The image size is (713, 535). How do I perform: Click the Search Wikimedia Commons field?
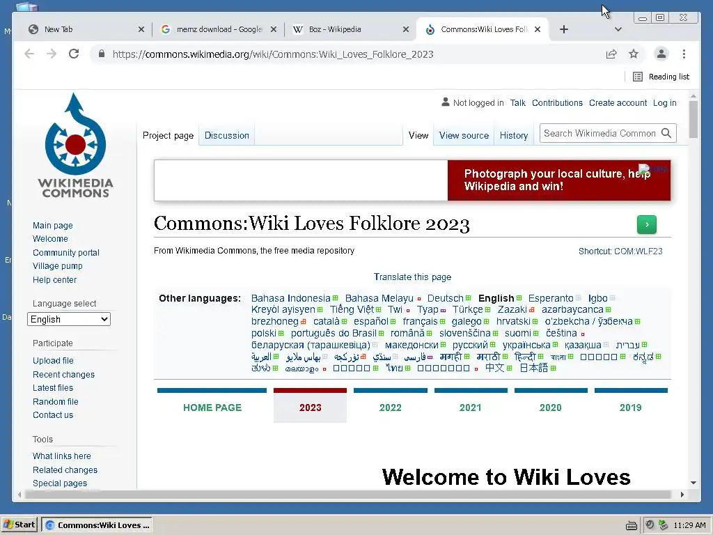point(600,133)
